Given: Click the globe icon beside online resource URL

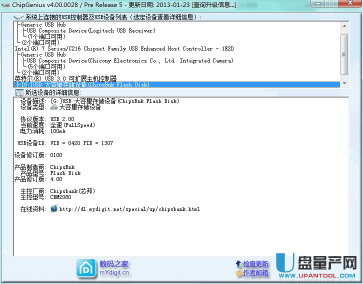Looking at the screenshot, I should pos(54,209).
